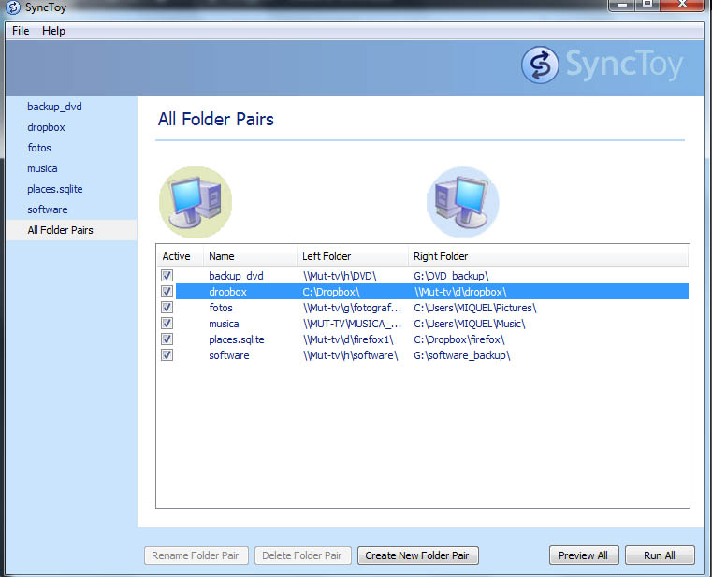Click the left folder computer icon

pos(196,202)
